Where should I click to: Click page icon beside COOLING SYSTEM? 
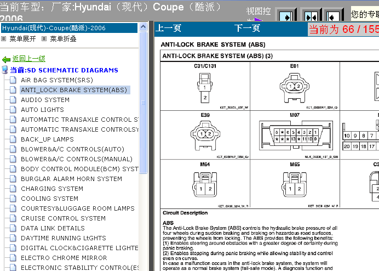[13, 199]
